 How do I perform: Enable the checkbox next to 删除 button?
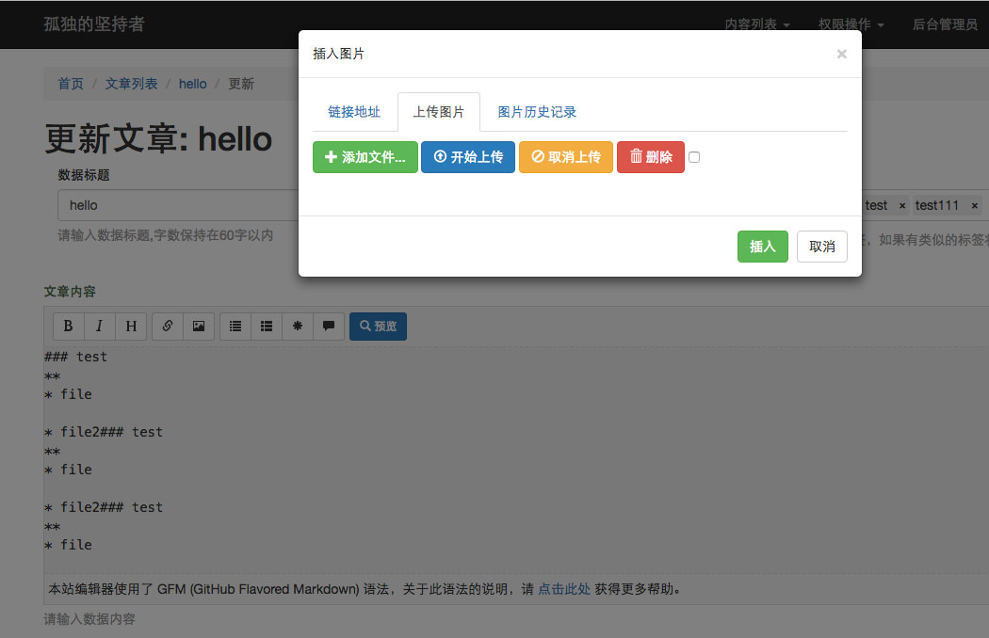click(x=694, y=156)
